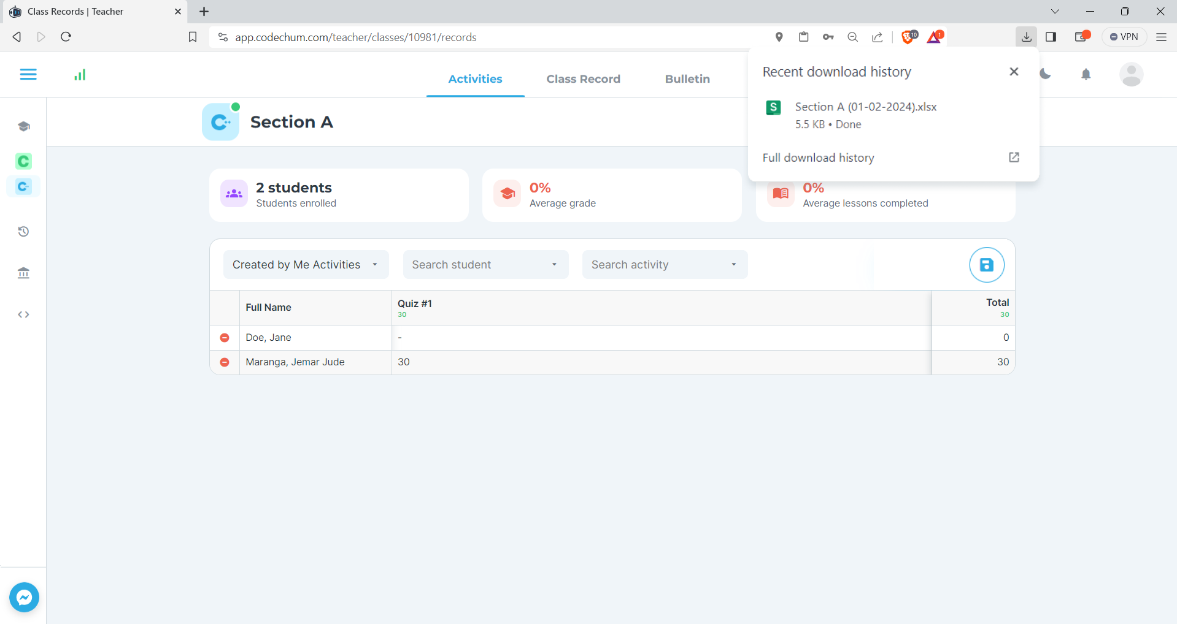
Task: Open the Search student dropdown
Action: coord(485,265)
